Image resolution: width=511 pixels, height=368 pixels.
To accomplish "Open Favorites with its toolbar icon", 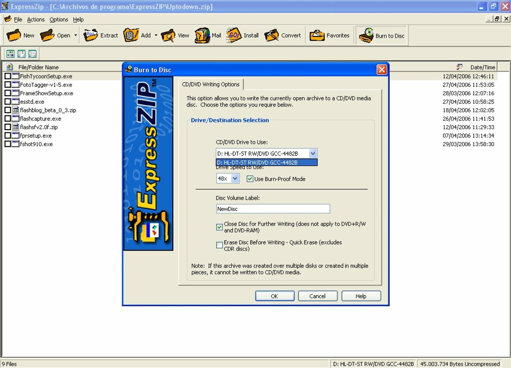I will (329, 34).
